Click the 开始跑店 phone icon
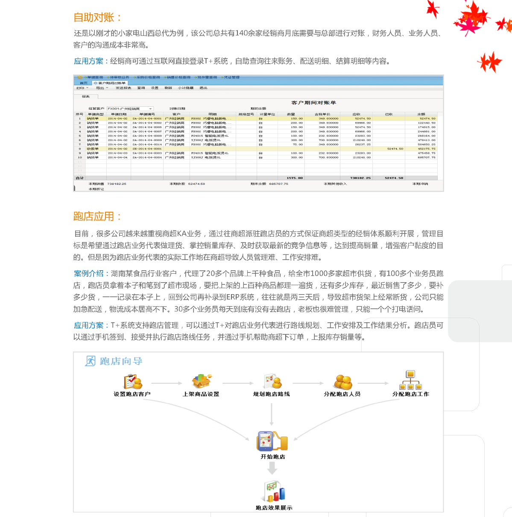 coord(272,441)
